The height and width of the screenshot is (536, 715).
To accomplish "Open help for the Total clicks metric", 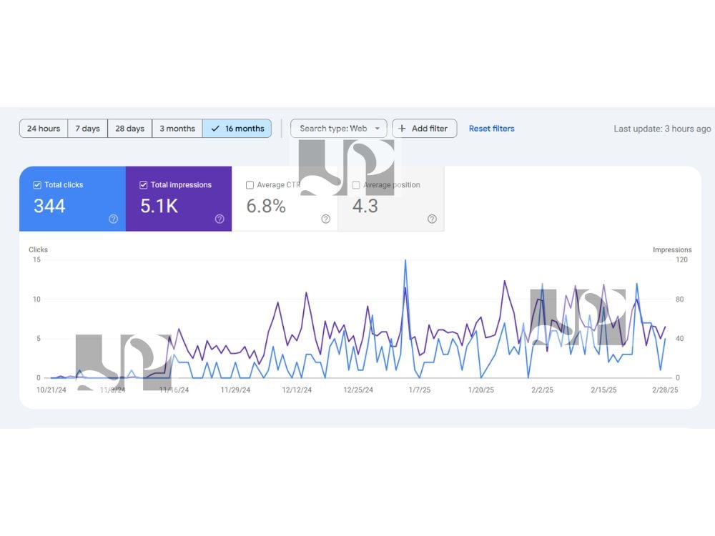I will tap(113, 219).
